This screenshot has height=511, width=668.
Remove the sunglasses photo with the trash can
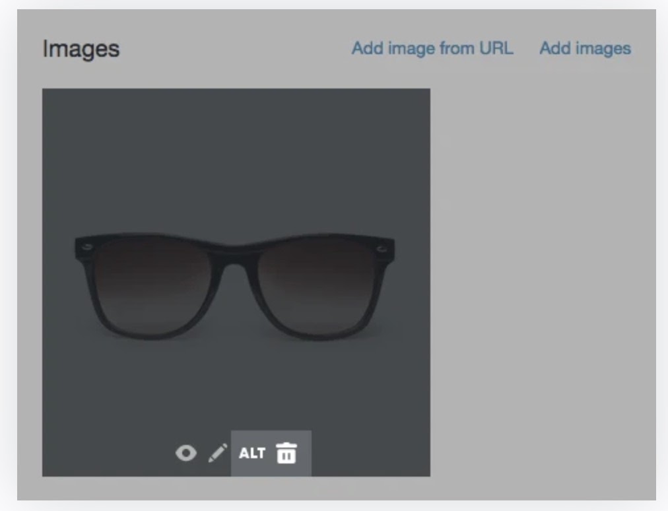286,454
